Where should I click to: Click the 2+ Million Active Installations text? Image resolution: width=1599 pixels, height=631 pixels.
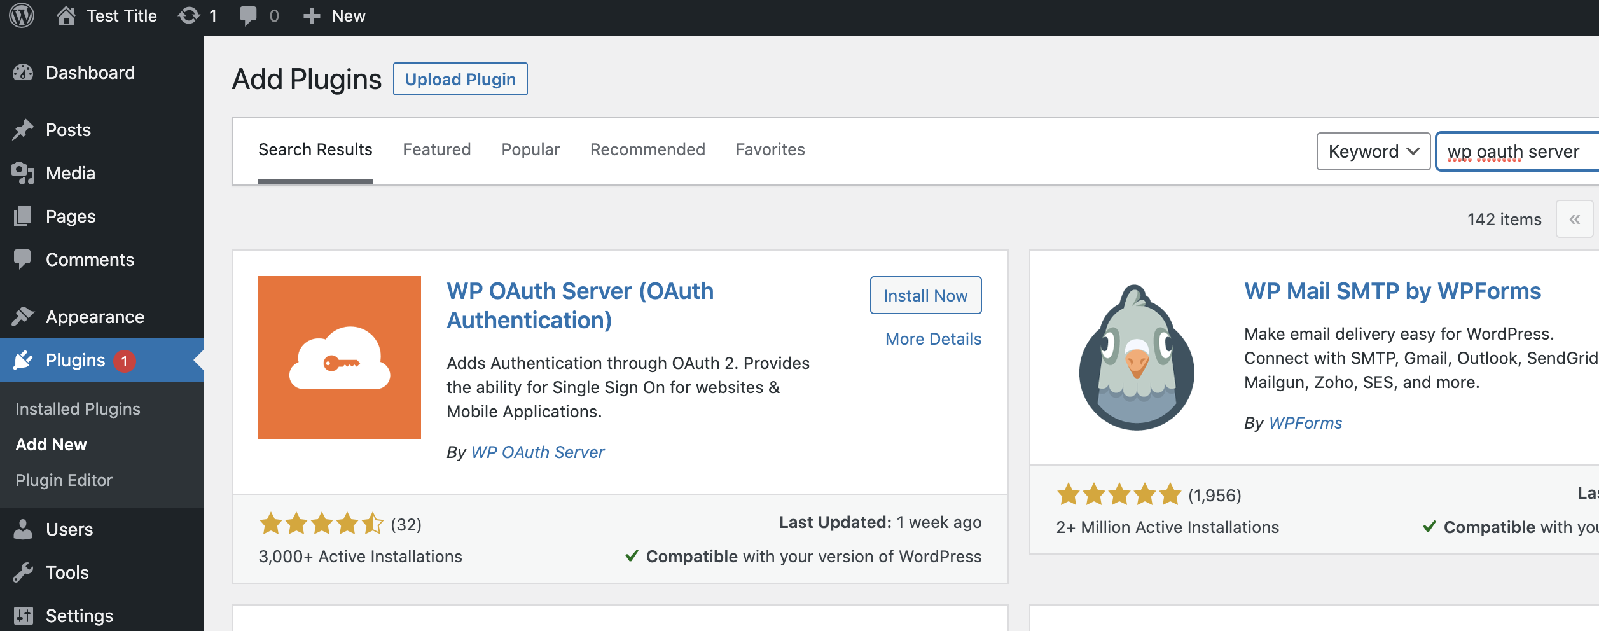point(1167,527)
